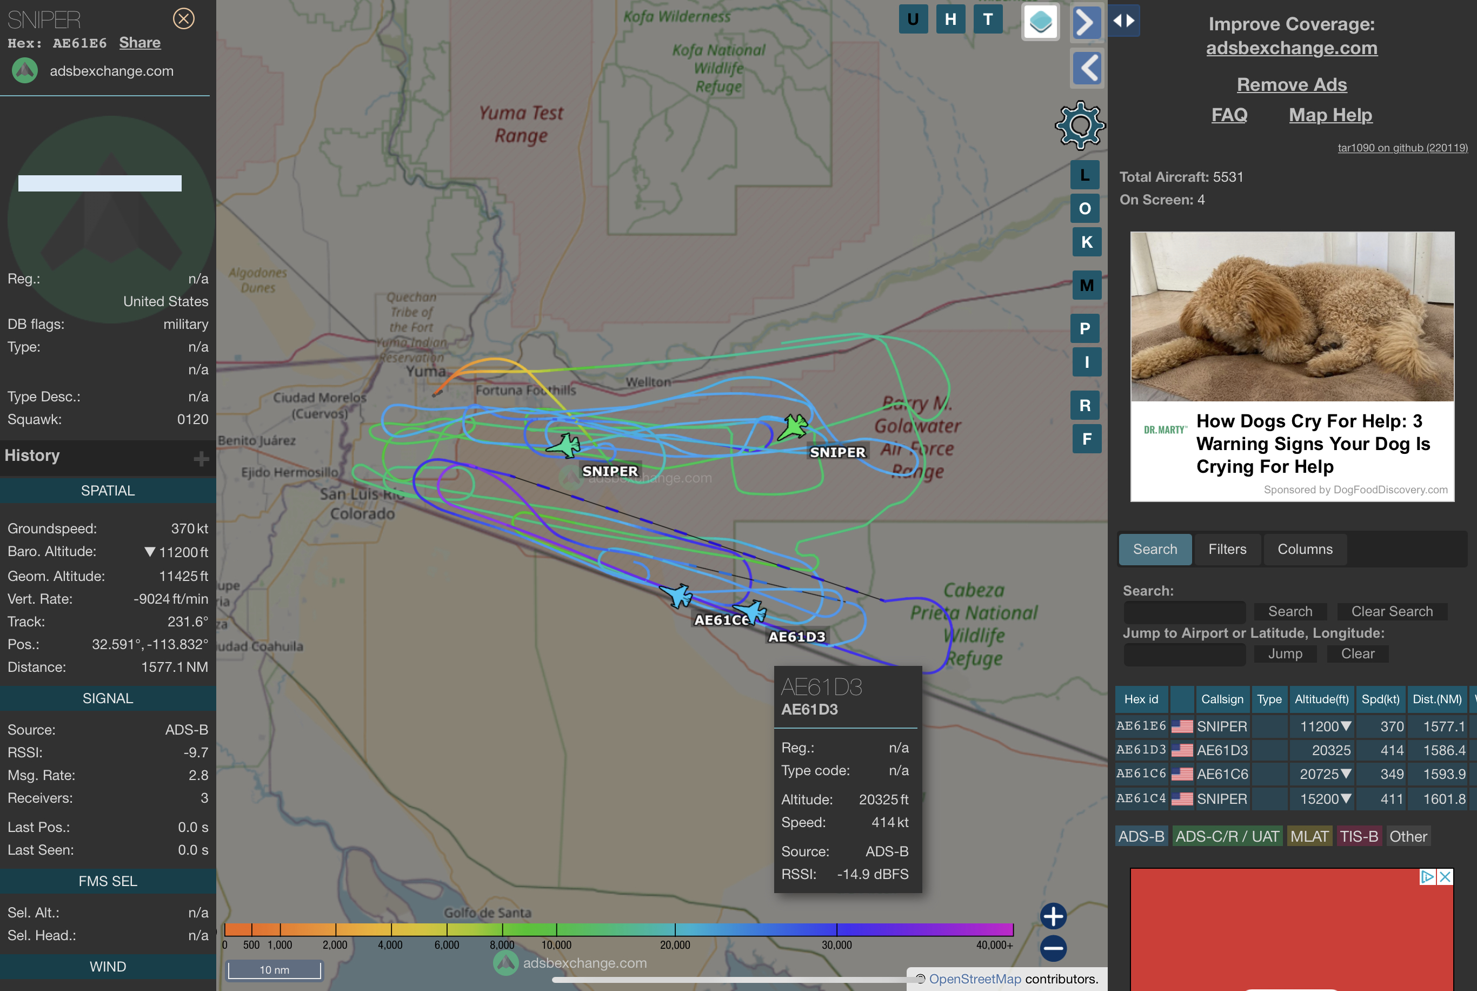Click the Jump button
Image resolution: width=1477 pixels, height=991 pixels.
1285,654
